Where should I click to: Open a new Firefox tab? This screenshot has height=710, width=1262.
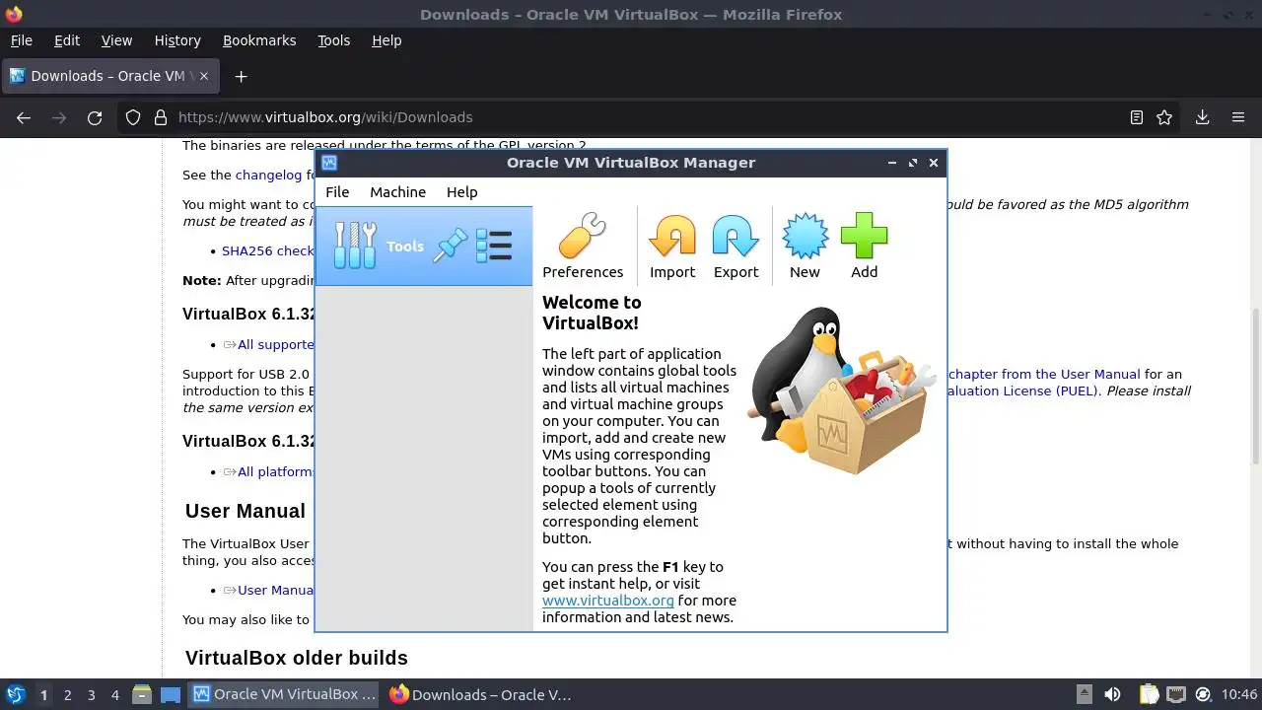241,76
